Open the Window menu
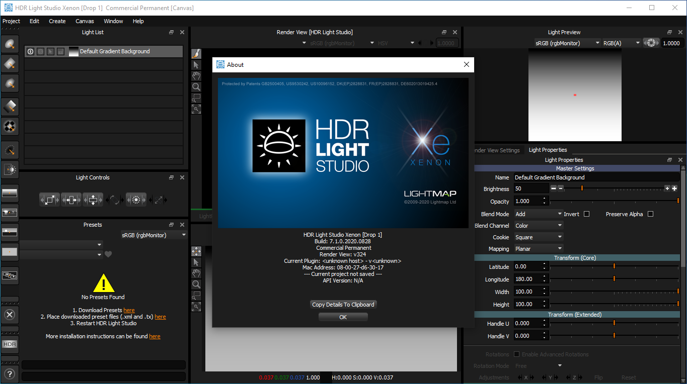 pos(113,21)
